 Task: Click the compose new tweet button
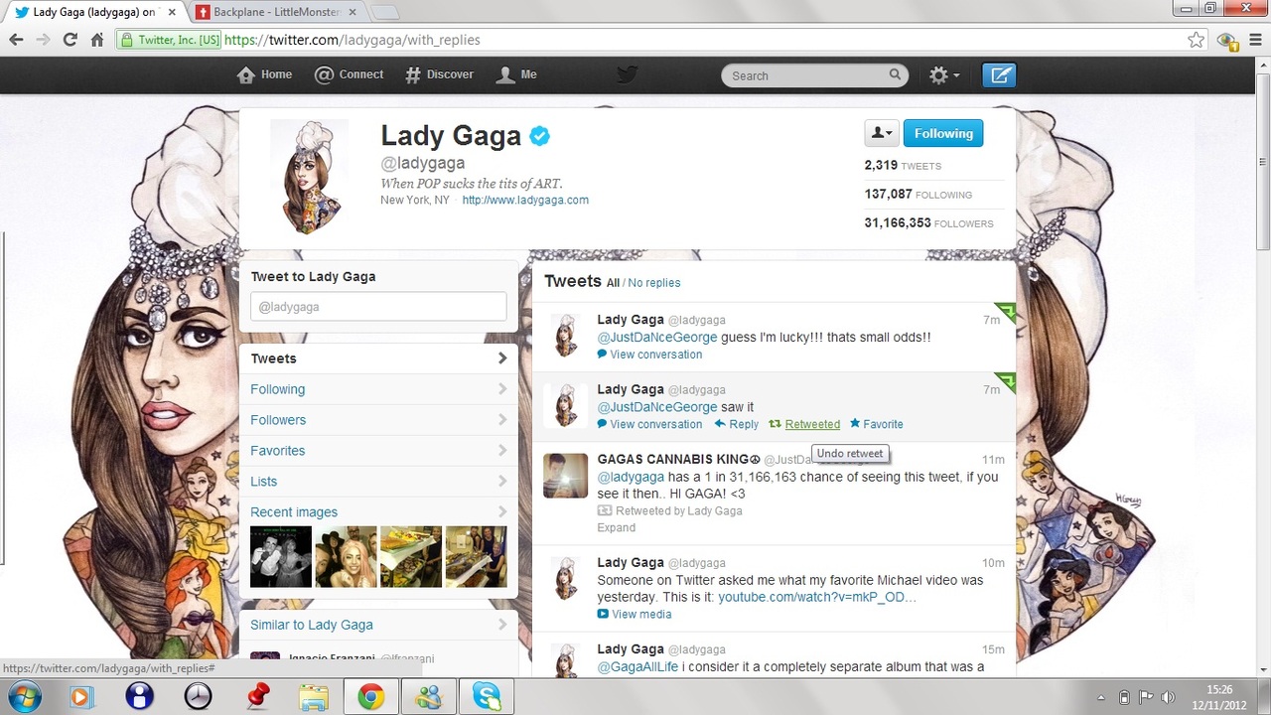tap(999, 75)
